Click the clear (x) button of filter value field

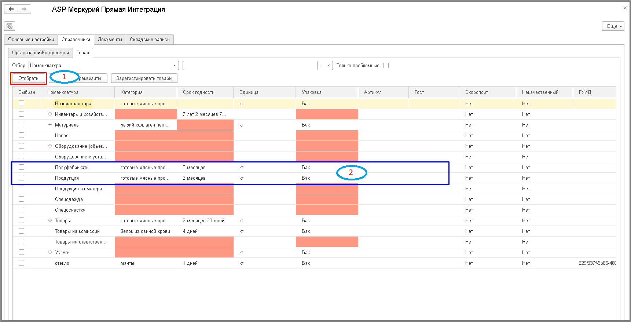click(x=329, y=65)
